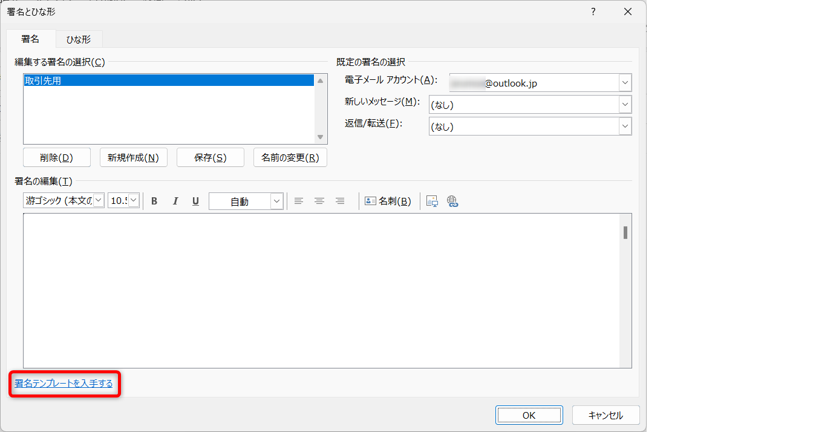Toggle italic formatting button
Viewport: 813px width, 432px height.
click(x=175, y=201)
